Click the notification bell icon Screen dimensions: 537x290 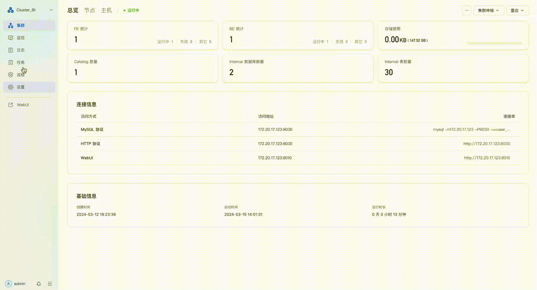pyautogui.click(x=39, y=284)
